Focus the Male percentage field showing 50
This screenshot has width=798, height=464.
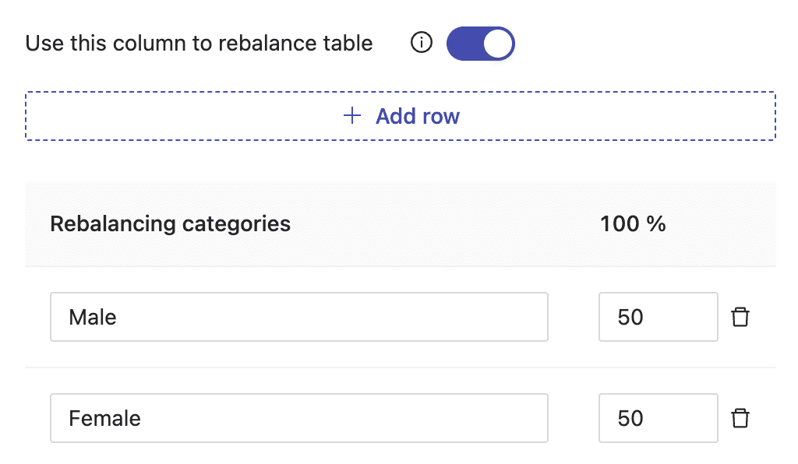658,317
